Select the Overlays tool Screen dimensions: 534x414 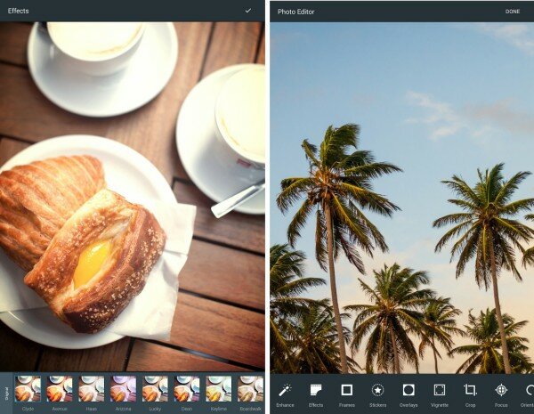point(409,390)
